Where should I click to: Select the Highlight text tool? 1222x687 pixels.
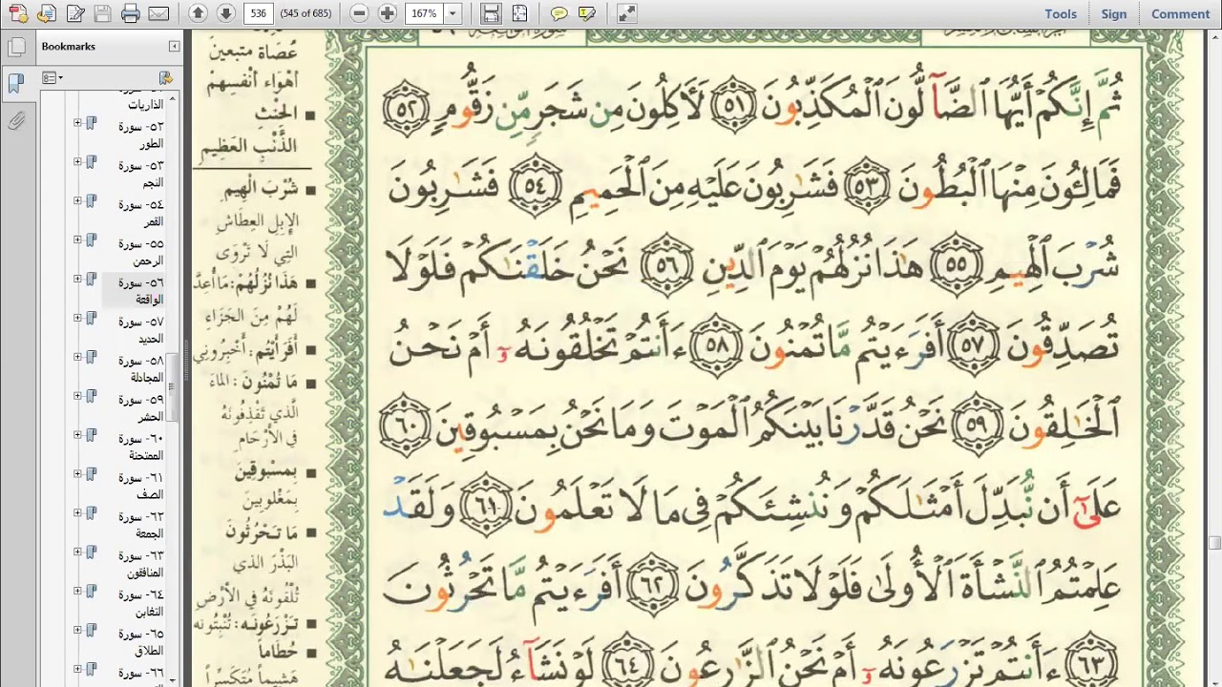pyautogui.click(x=587, y=13)
